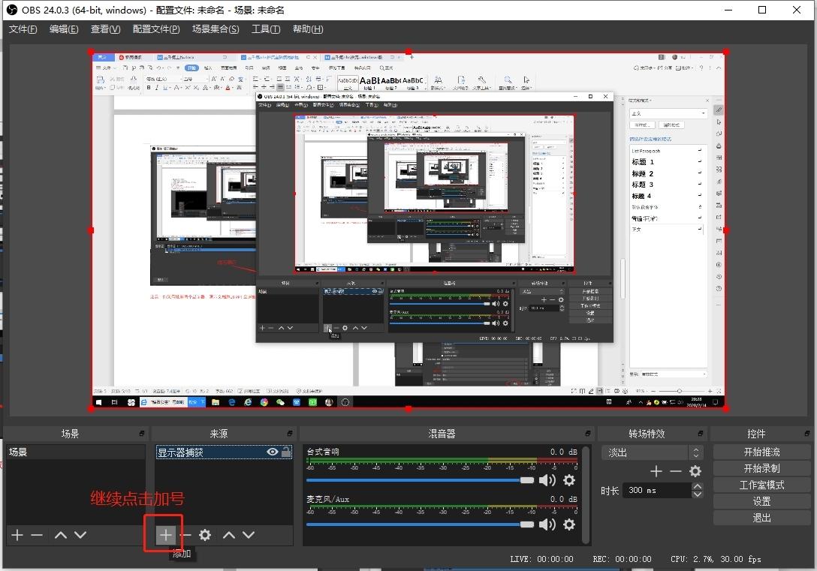Screen dimensions: 817x571
Task: Open the 编辑(E) menu
Action: (x=64, y=29)
